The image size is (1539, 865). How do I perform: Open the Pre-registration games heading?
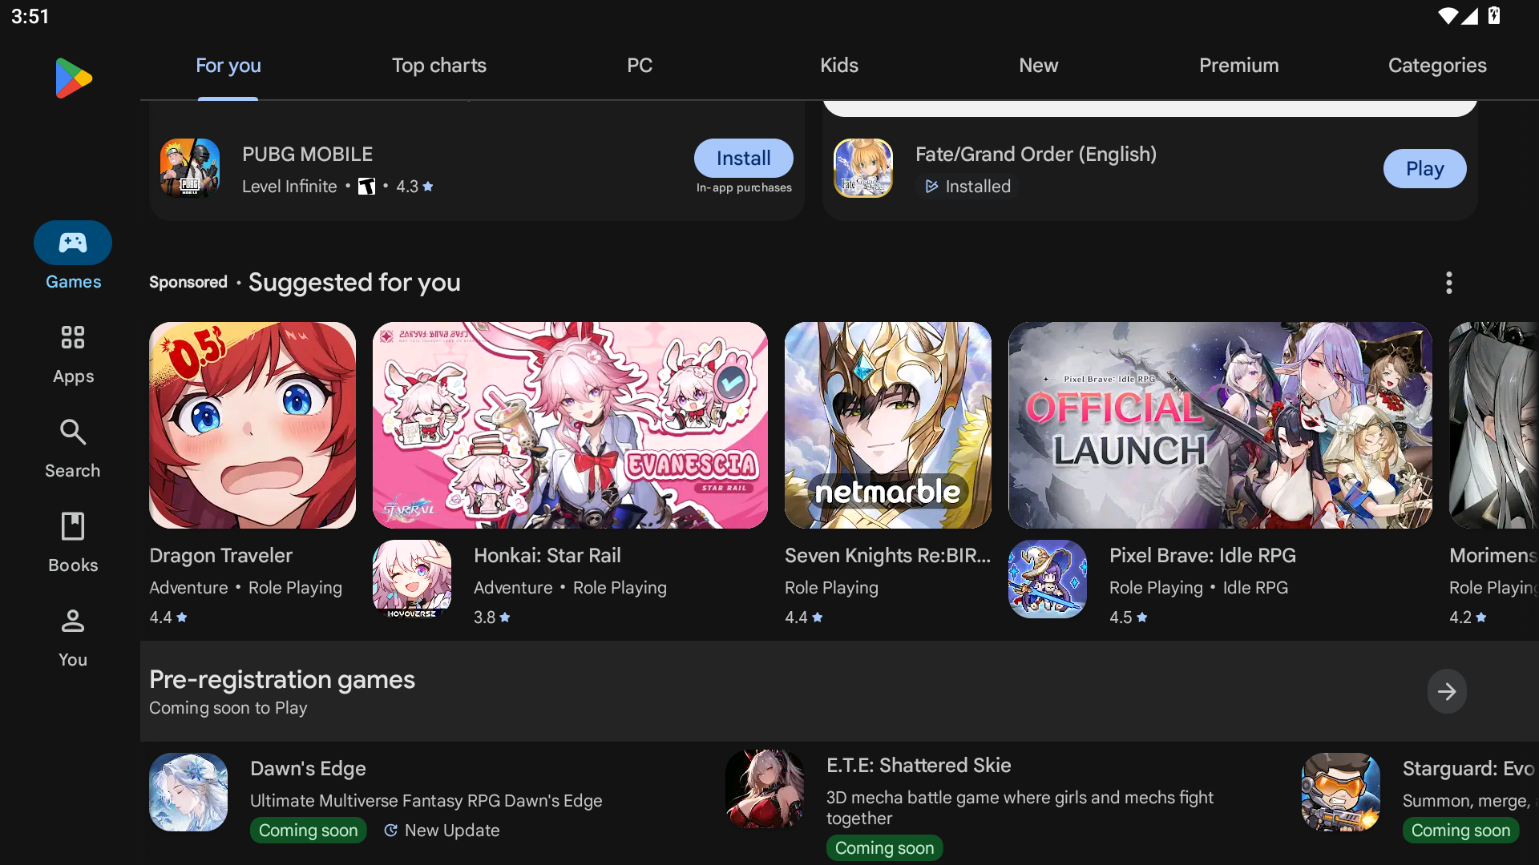pos(282,680)
